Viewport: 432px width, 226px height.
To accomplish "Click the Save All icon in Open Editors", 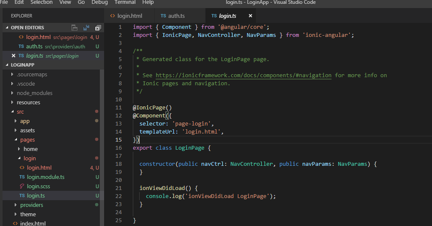I will tap(86, 28).
